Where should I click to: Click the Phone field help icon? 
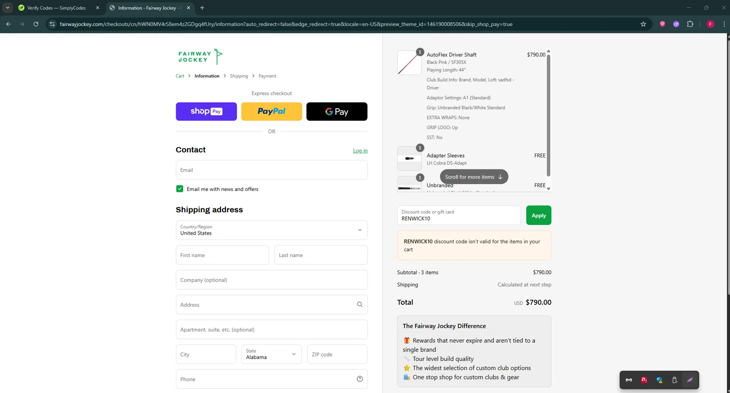360,379
